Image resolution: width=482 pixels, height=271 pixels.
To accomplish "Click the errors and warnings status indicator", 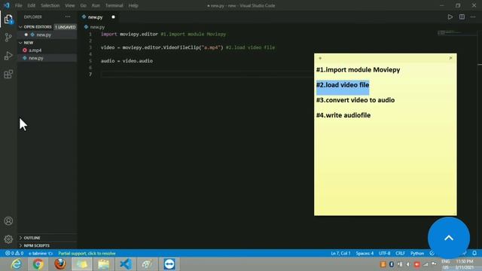I will click(14, 254).
